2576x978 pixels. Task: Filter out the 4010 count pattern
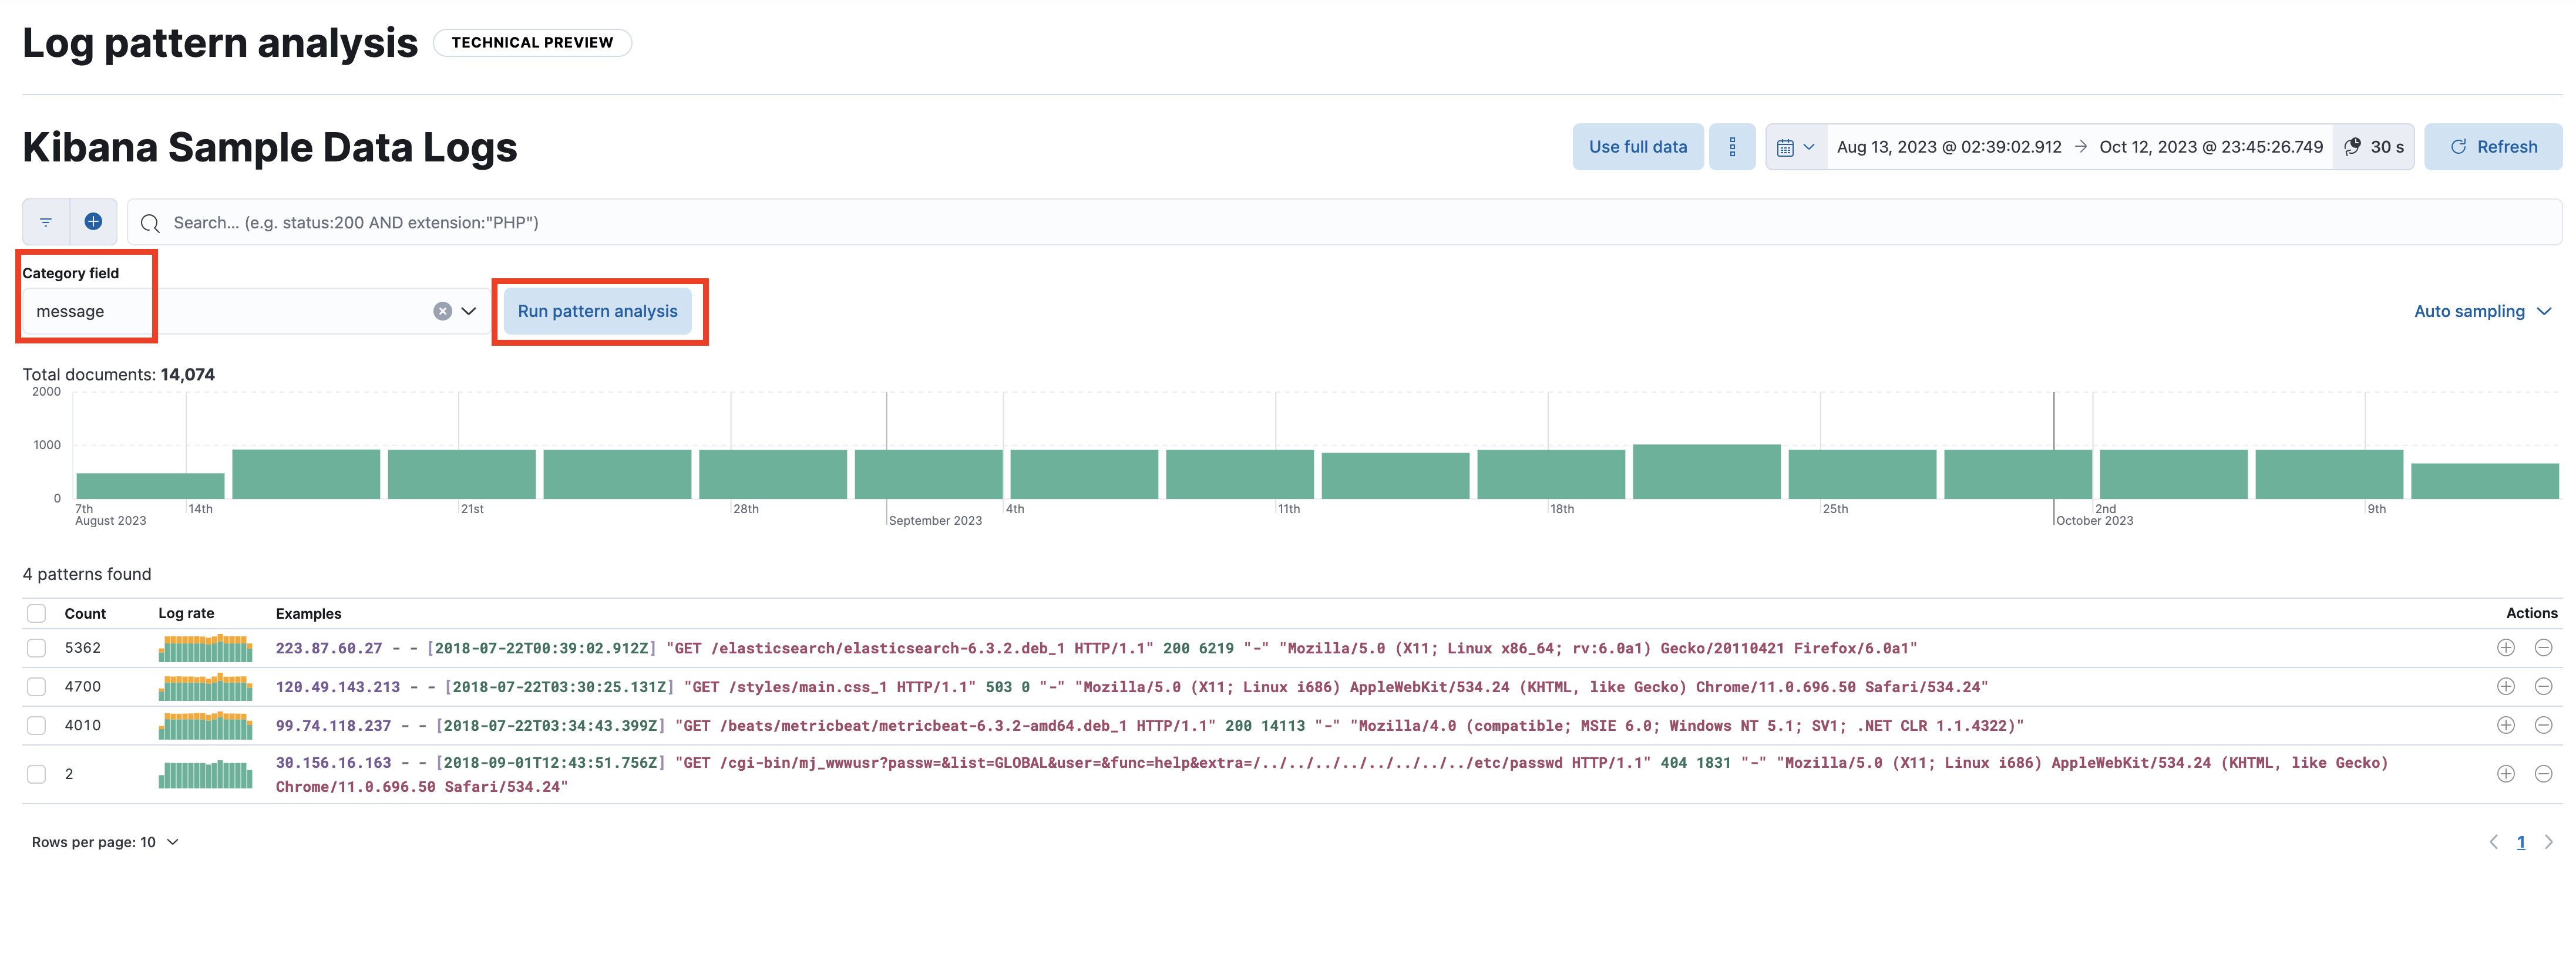(2543, 726)
